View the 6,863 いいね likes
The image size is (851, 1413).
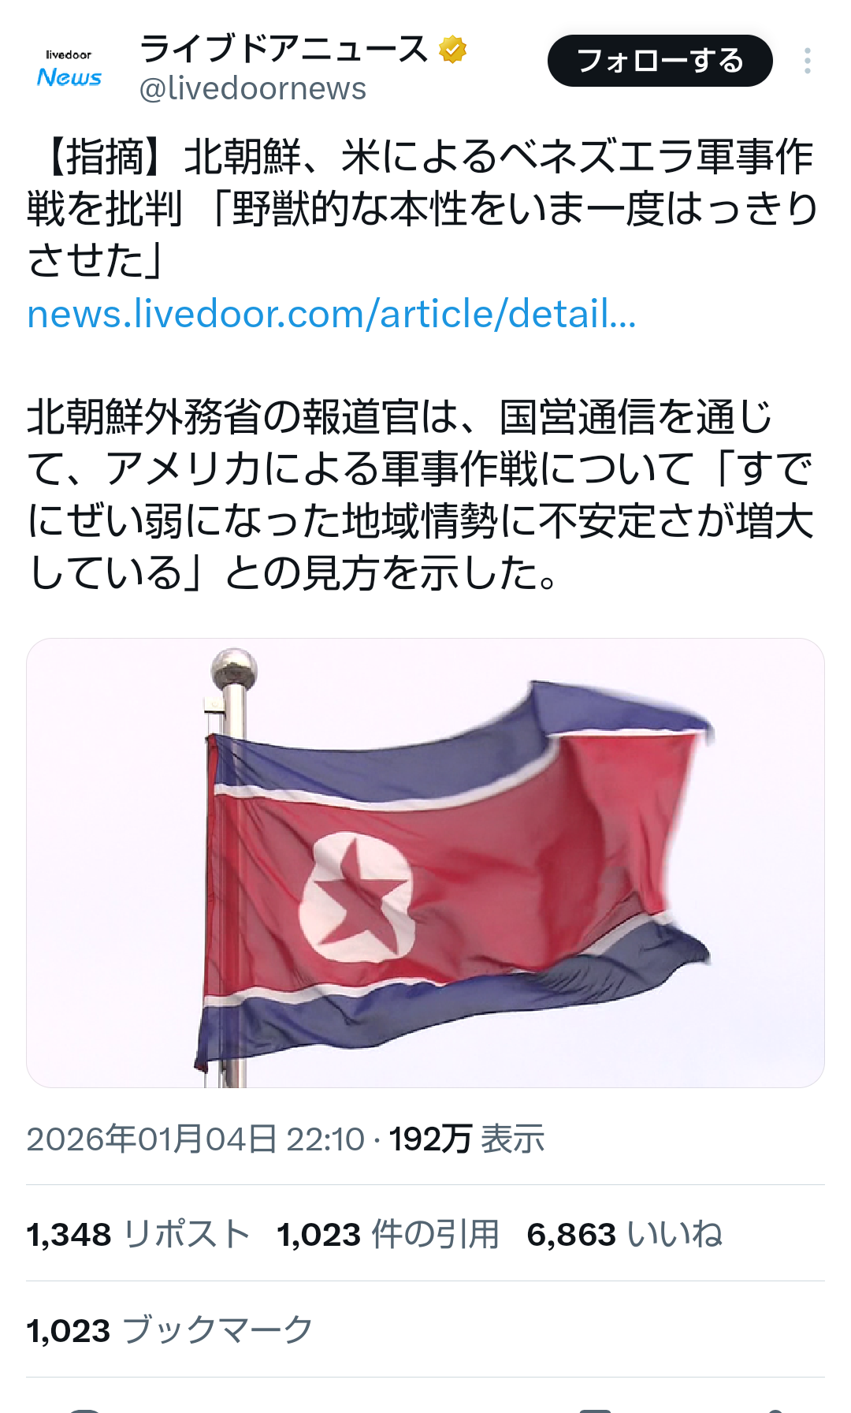click(625, 1234)
